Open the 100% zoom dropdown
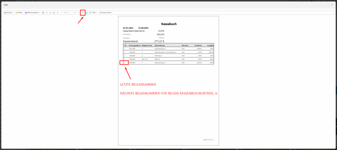 pyautogui.click(x=93, y=12)
